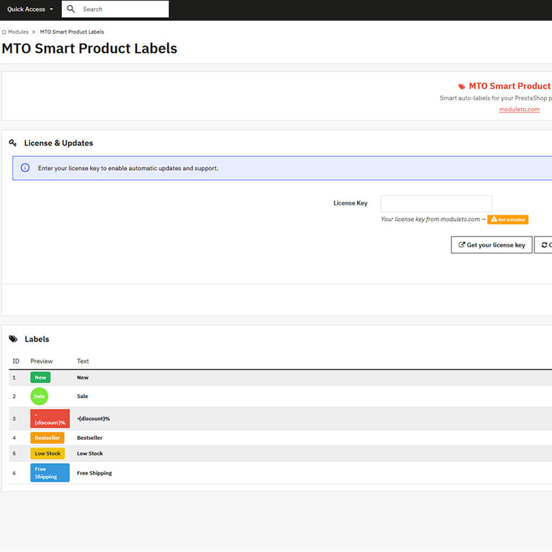Click the tags icon beside Labels heading
This screenshot has height=552, width=552.
(13, 339)
